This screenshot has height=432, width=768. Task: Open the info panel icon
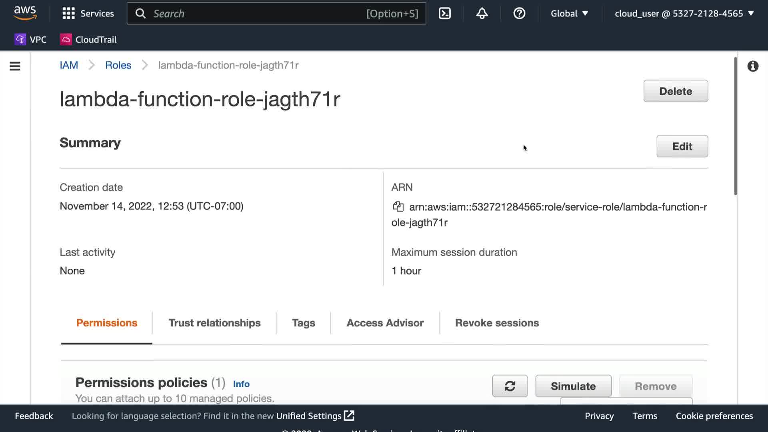pyautogui.click(x=752, y=66)
